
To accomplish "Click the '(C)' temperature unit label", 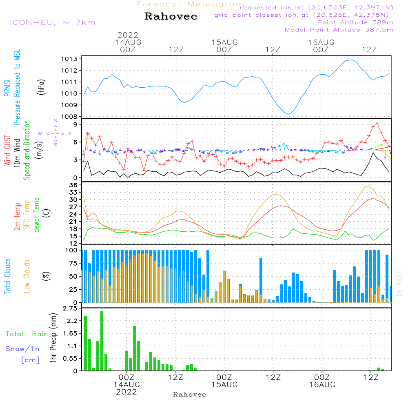I will tap(47, 213).
